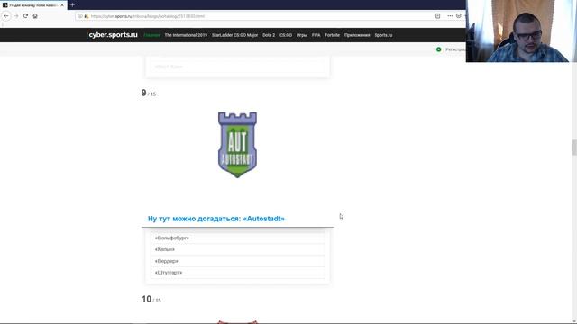Choose the «Вердер» answer option
Viewport: 577px width, 324px height.
point(238,261)
